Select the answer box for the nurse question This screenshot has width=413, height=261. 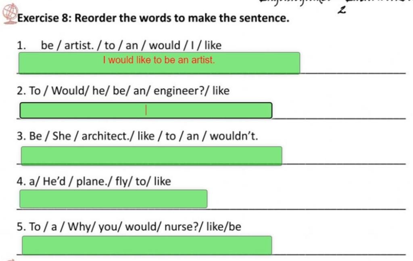pyautogui.click(x=147, y=245)
